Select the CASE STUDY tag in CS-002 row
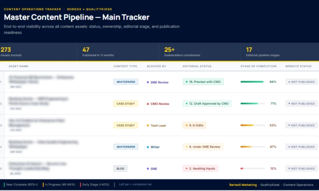 pos(126,103)
